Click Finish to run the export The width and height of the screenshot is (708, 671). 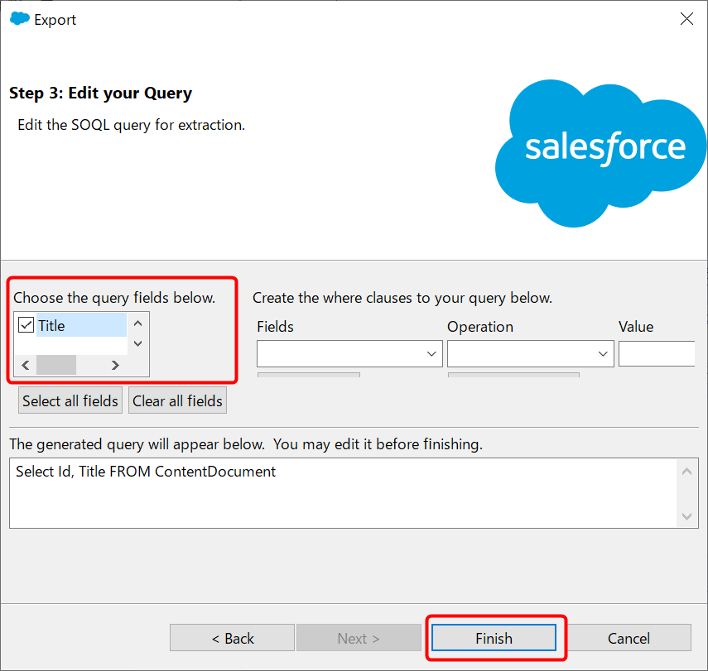(x=494, y=638)
